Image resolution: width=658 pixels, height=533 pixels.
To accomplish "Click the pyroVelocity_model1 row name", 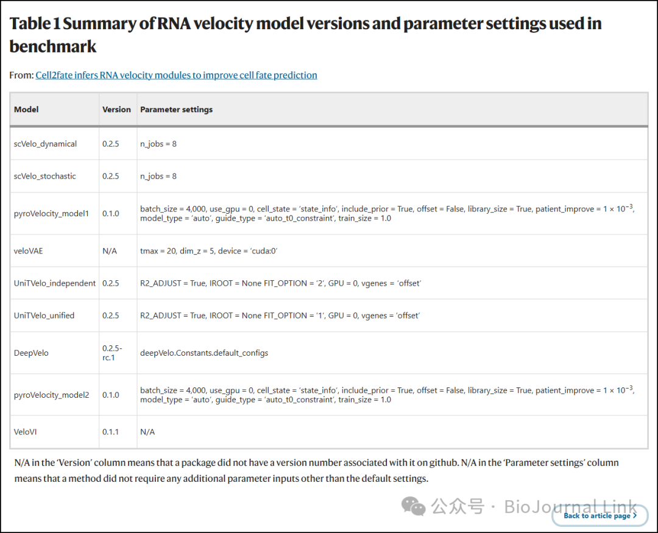I will tap(51, 214).
